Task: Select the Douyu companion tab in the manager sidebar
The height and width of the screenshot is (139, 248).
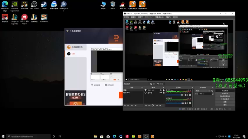Action: coord(76,47)
